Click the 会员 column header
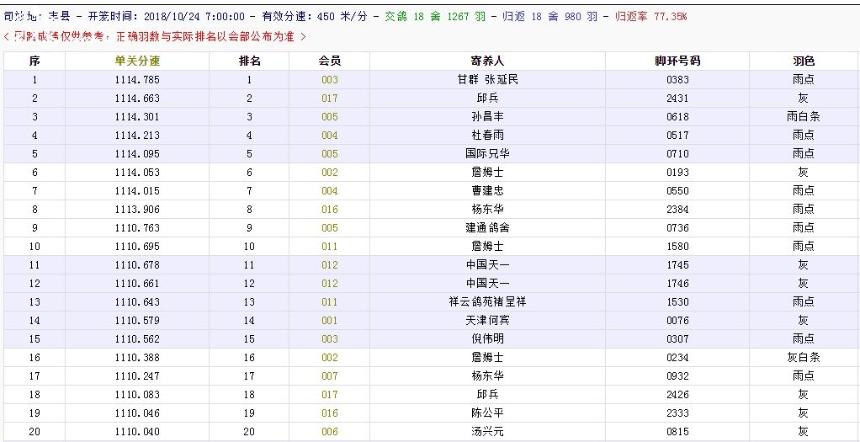The height and width of the screenshot is (442, 860). click(329, 61)
